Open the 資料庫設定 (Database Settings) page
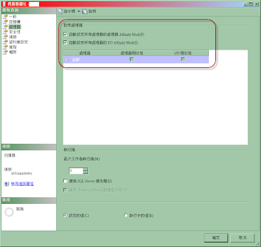This screenshot has height=247, width=261. coord(18,42)
